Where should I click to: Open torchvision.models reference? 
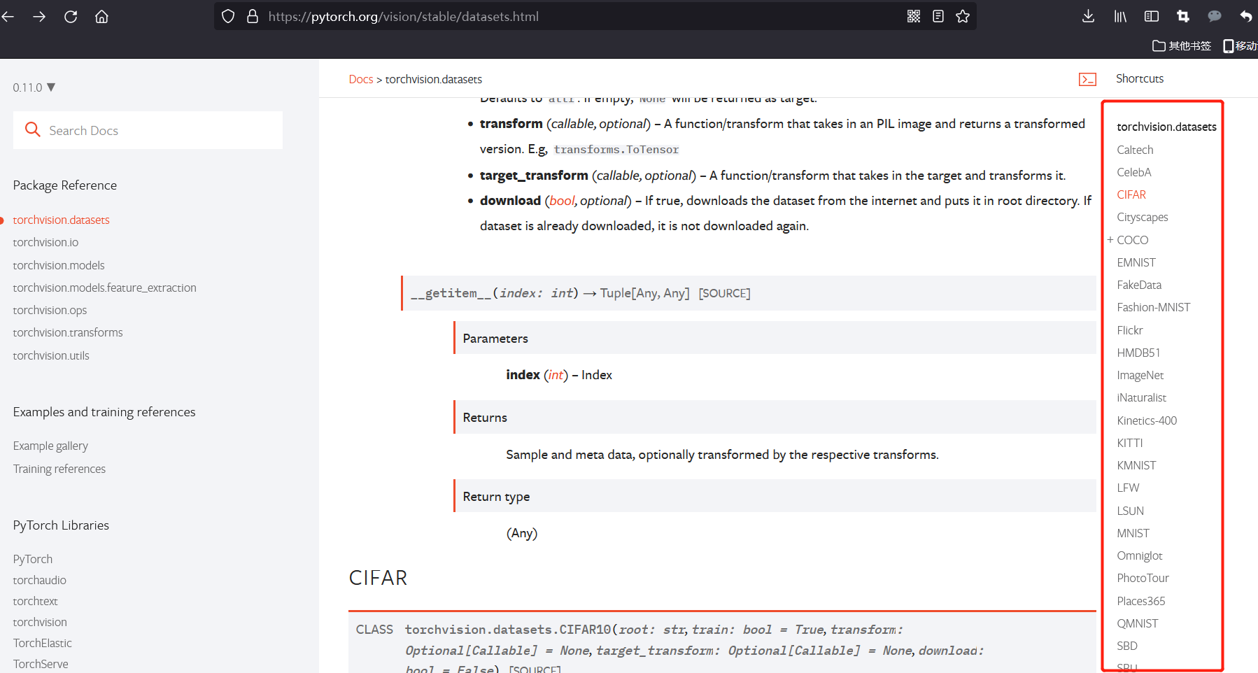(59, 265)
